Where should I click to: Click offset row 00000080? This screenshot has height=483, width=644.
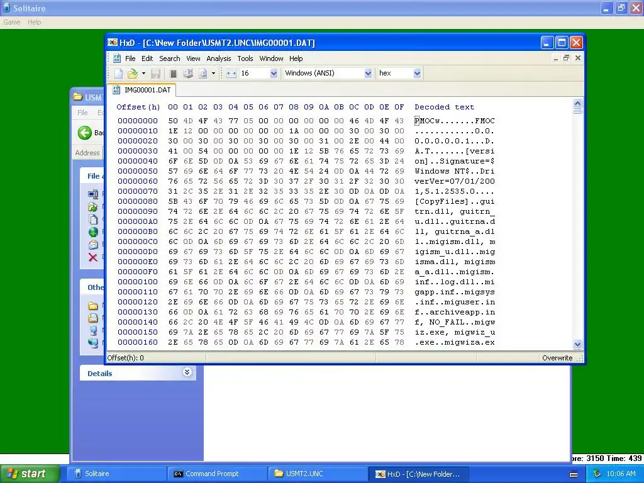click(x=138, y=201)
